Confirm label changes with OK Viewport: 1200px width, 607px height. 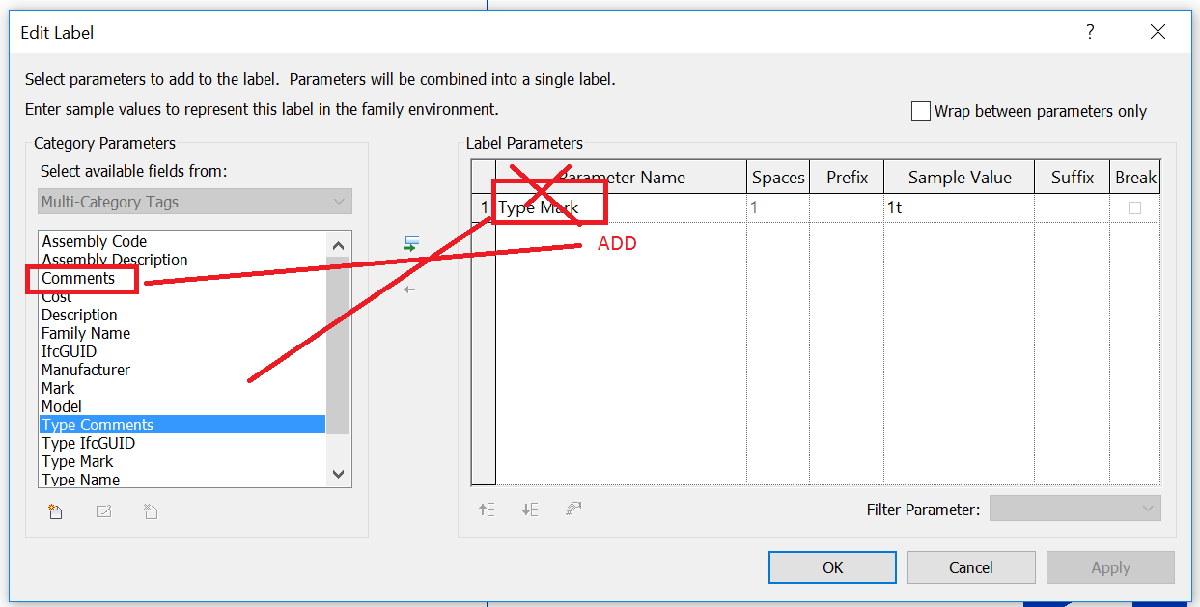click(831, 566)
